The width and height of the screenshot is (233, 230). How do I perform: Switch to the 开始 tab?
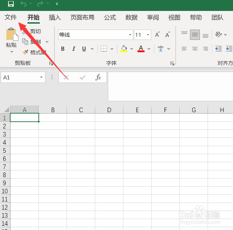click(x=33, y=17)
